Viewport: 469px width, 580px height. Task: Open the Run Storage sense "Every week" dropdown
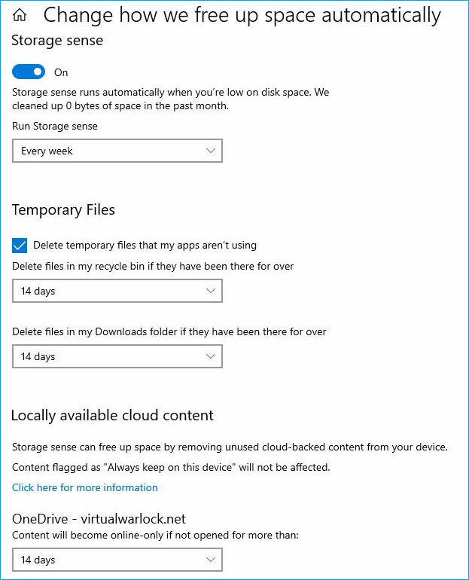(117, 151)
